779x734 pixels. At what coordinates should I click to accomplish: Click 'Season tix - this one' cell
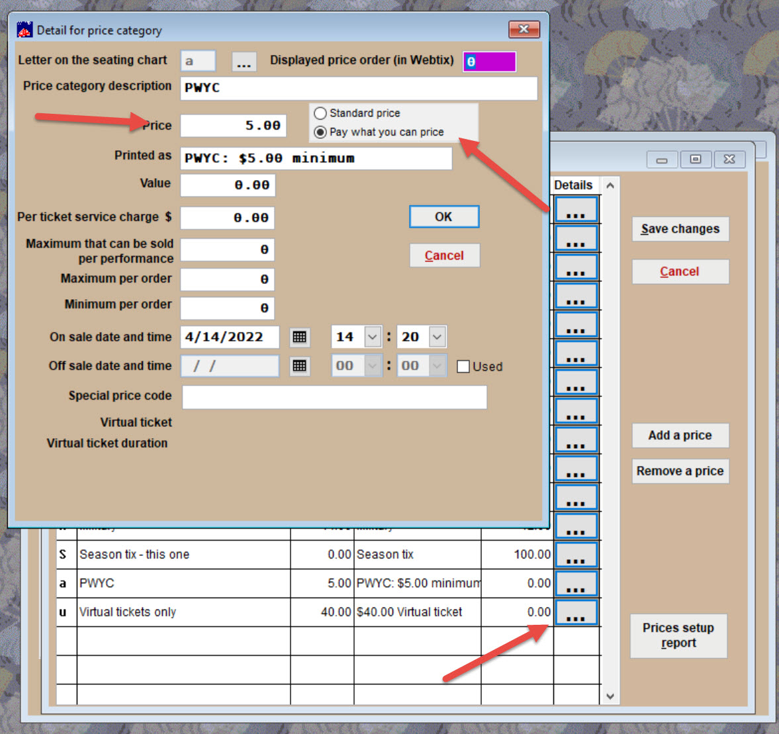pyautogui.click(x=184, y=555)
